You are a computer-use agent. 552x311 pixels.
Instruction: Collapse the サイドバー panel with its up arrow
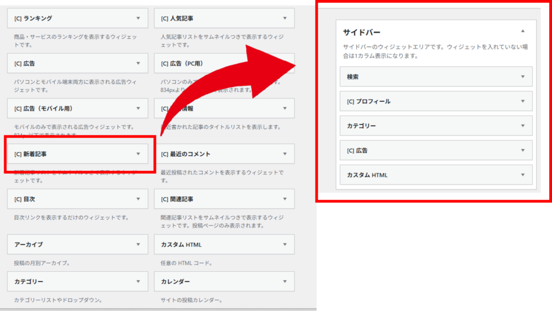pos(522,31)
